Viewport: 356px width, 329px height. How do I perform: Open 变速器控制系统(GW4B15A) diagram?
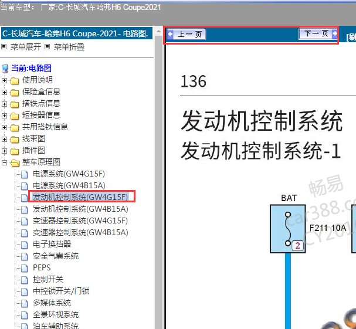(80, 232)
